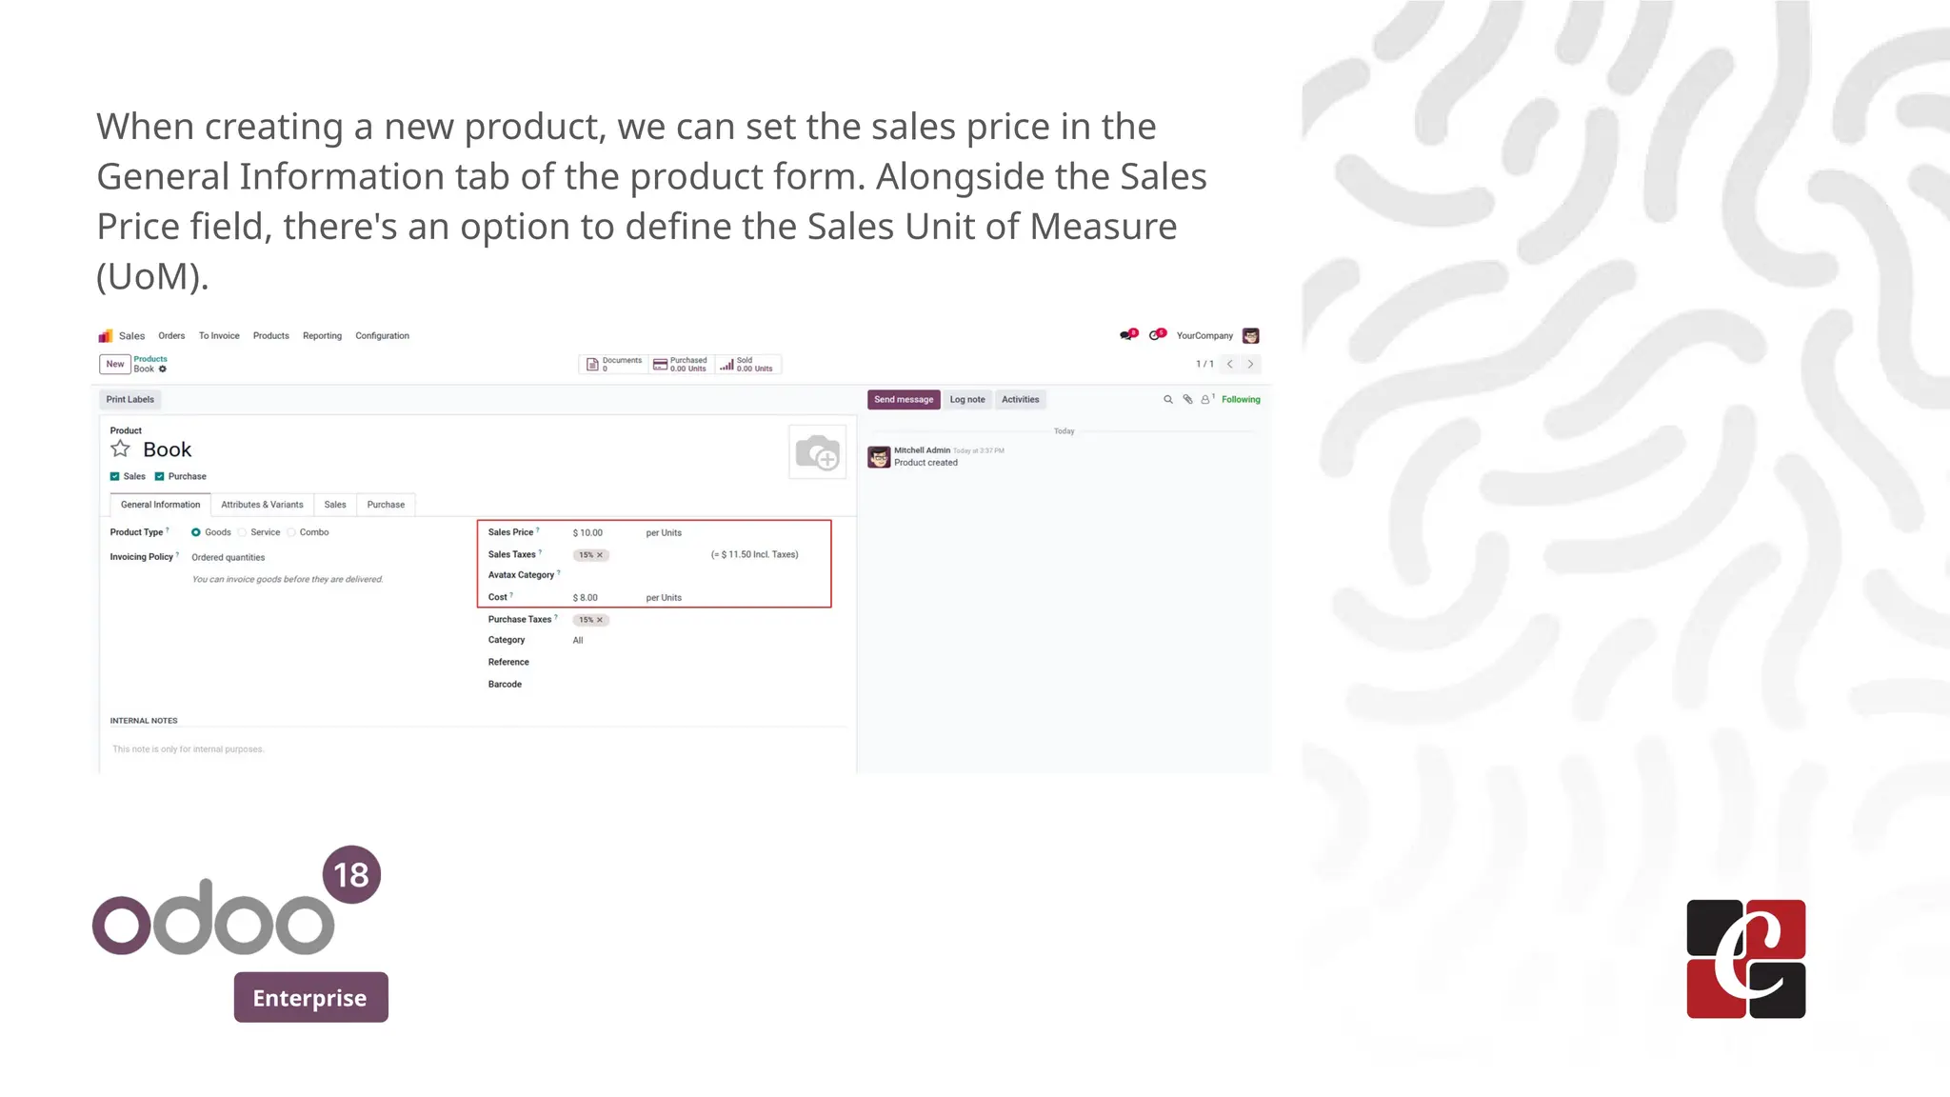The height and width of the screenshot is (1097, 1950).
Task: Switch to the Attributes & Variants tab
Action: pos(262,505)
